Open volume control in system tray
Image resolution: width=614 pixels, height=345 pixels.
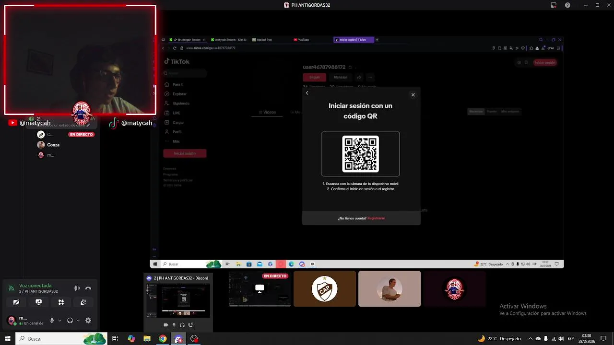561,339
